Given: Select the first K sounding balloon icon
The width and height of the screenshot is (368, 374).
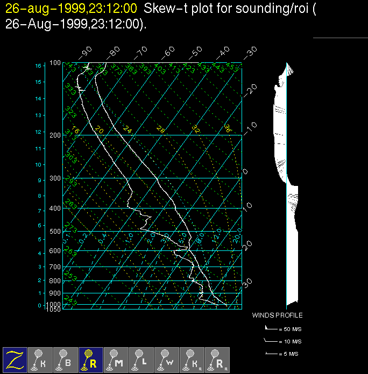Looking at the screenshot, I should 40,359.
